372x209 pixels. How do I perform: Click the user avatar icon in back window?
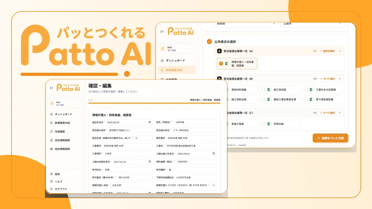click(x=163, y=49)
